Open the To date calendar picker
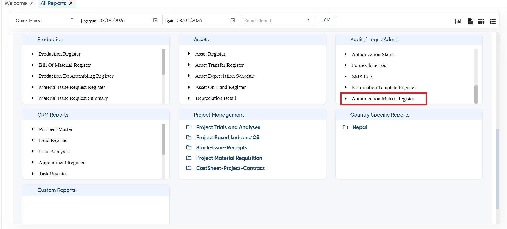 tap(233, 20)
